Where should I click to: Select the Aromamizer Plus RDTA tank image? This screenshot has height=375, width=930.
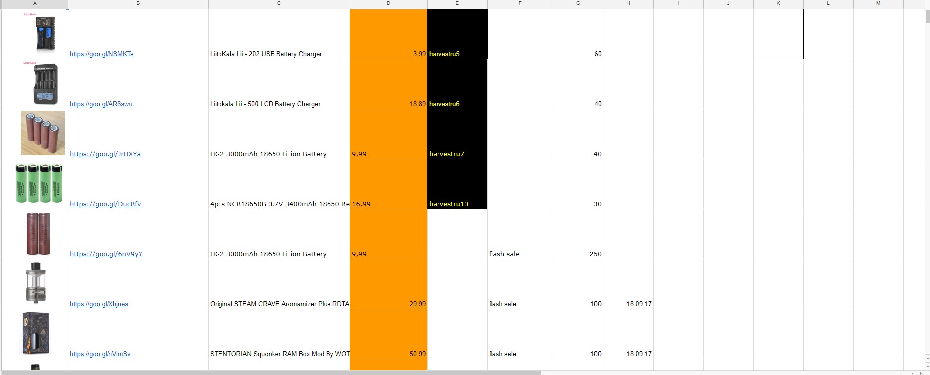tap(36, 283)
